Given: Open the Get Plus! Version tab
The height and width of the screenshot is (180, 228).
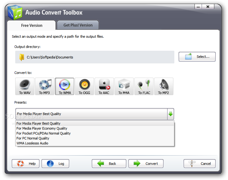Looking at the screenshot, I should 78,25.
